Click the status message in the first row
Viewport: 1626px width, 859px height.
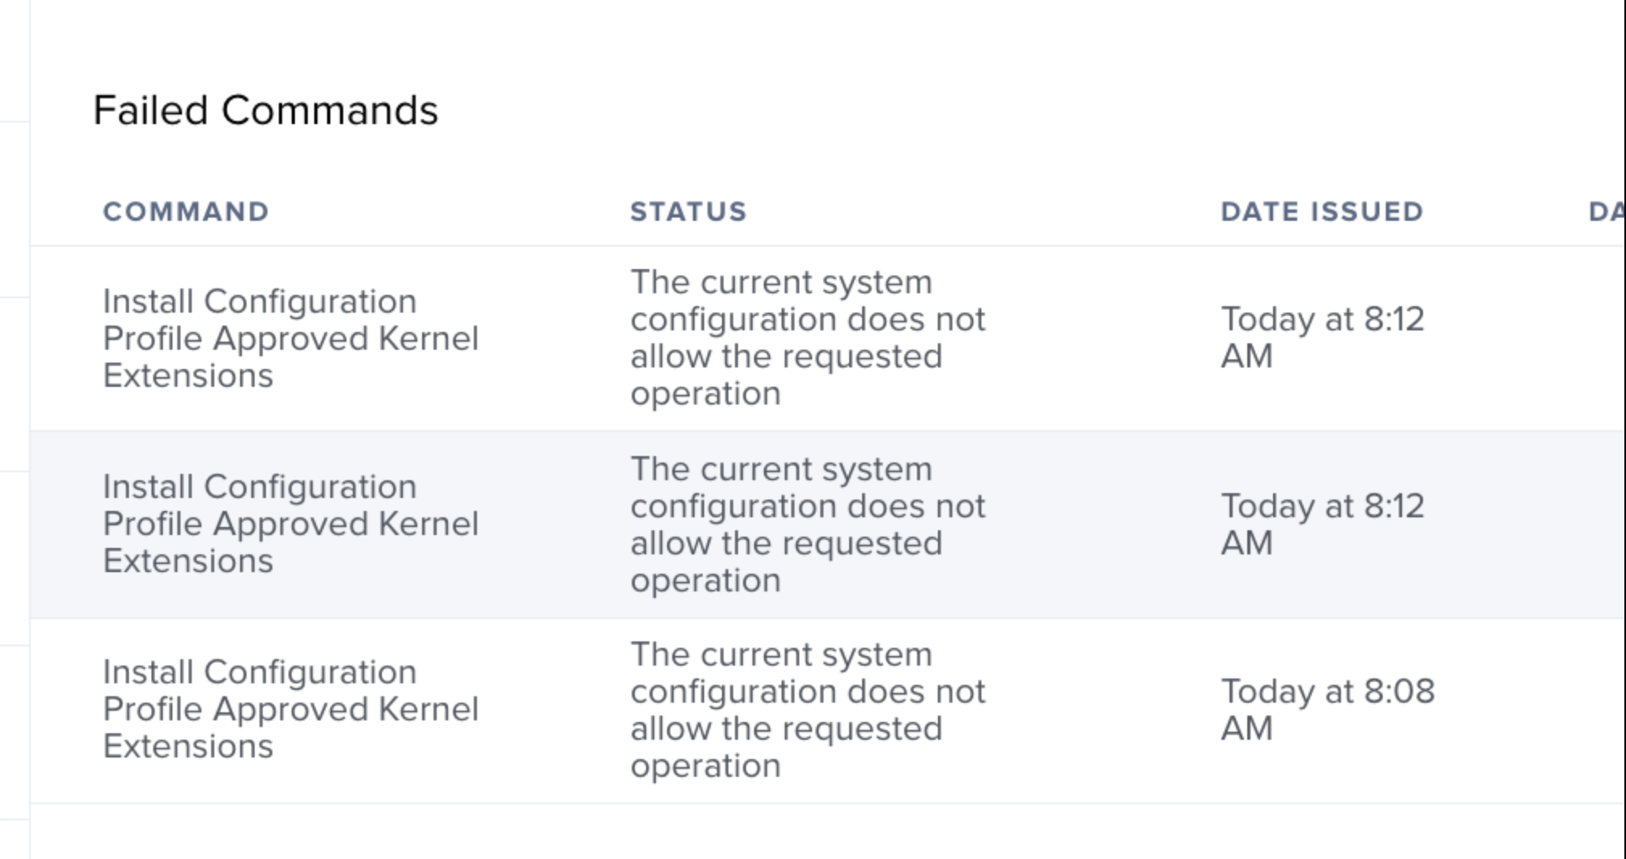807,338
